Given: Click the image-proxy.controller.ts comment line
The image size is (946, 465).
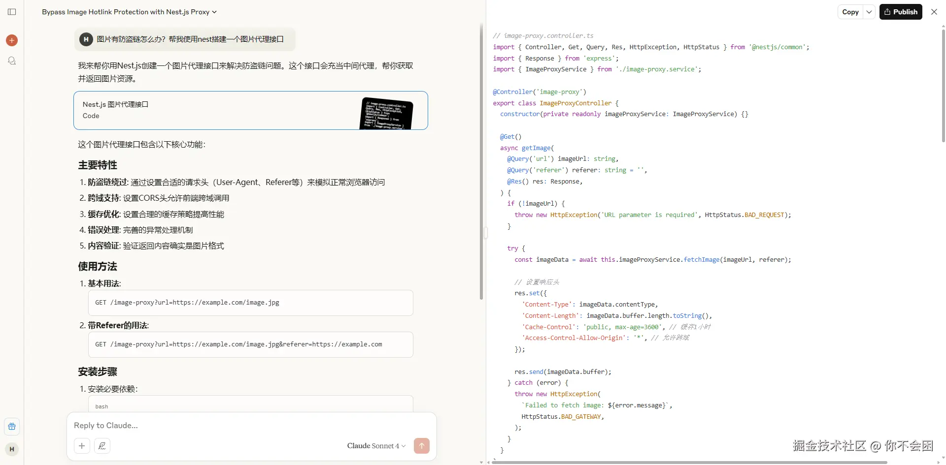Looking at the screenshot, I should [543, 36].
